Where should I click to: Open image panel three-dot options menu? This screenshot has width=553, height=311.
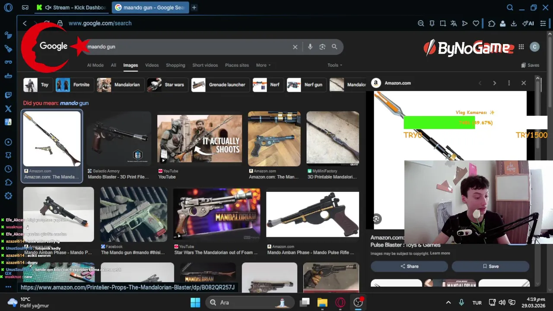point(509,83)
